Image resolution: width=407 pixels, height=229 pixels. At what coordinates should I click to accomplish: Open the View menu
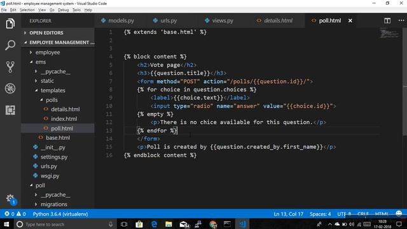[x=42, y=10]
